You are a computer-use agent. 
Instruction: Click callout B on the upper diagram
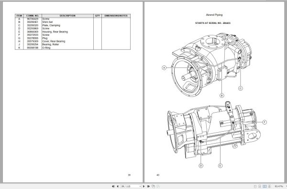click(x=221, y=95)
